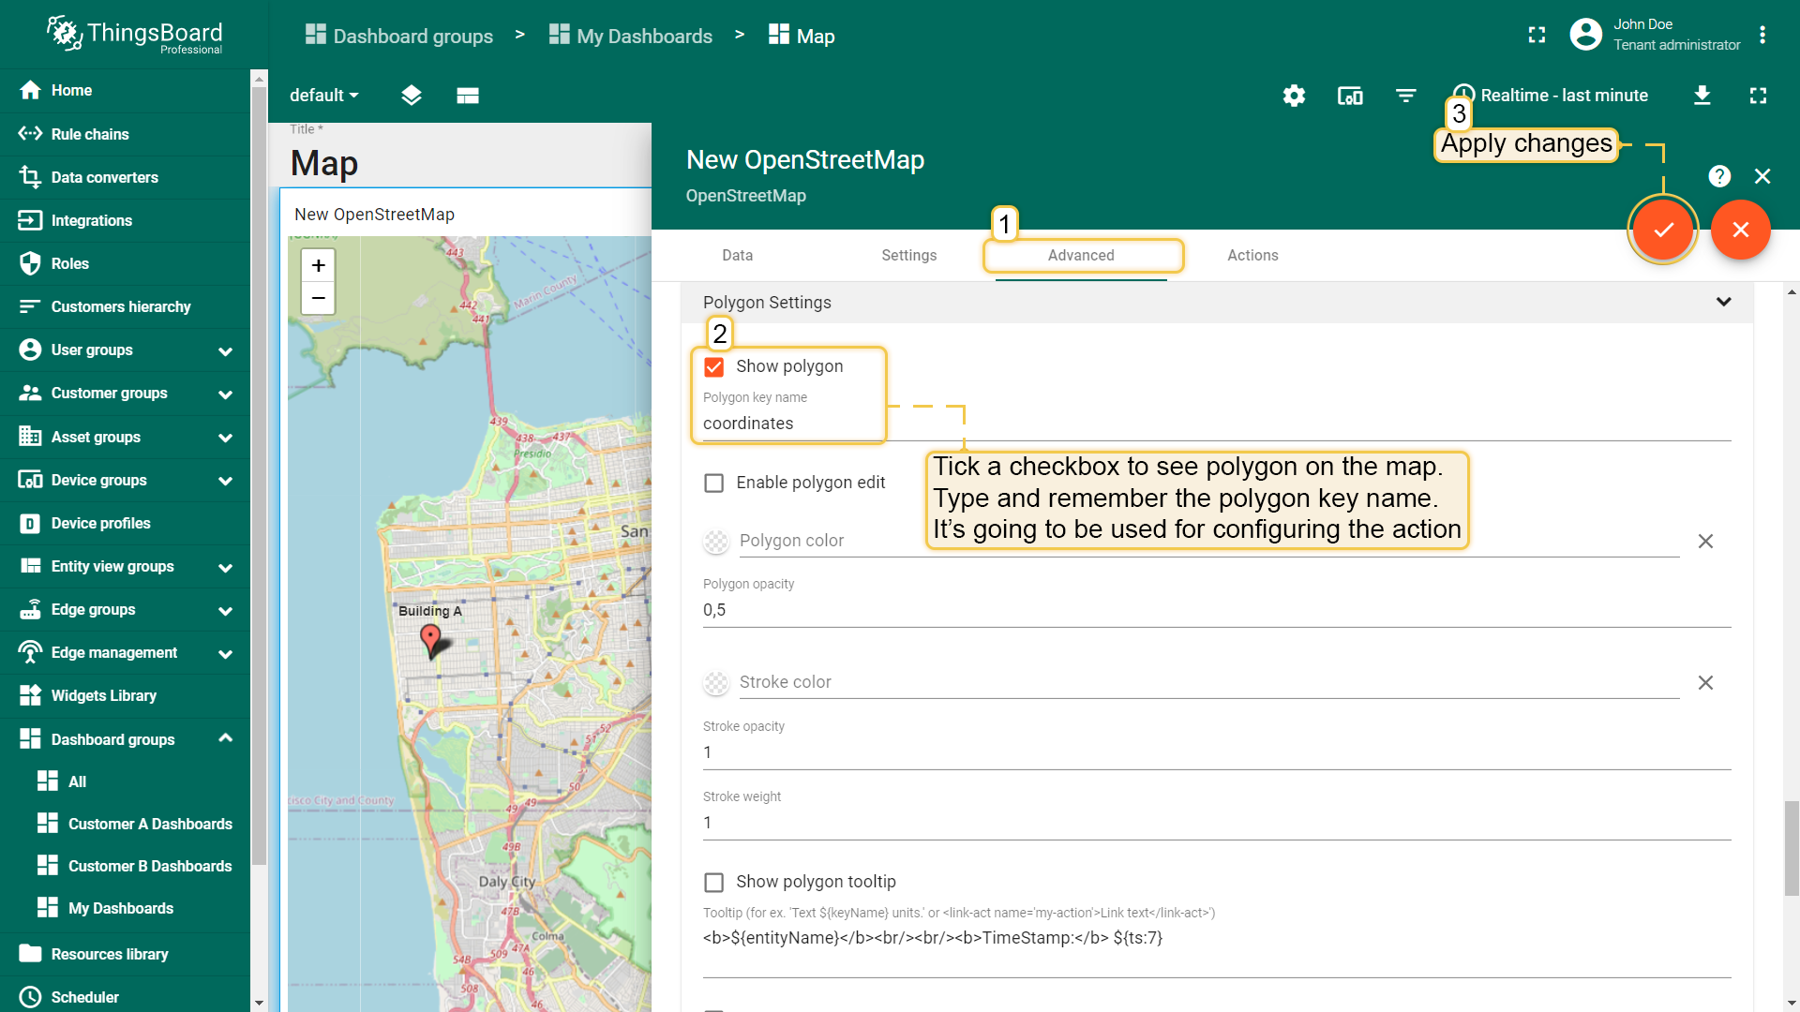Clear the Stroke color value
The height and width of the screenshot is (1012, 1800).
pos(1705,683)
